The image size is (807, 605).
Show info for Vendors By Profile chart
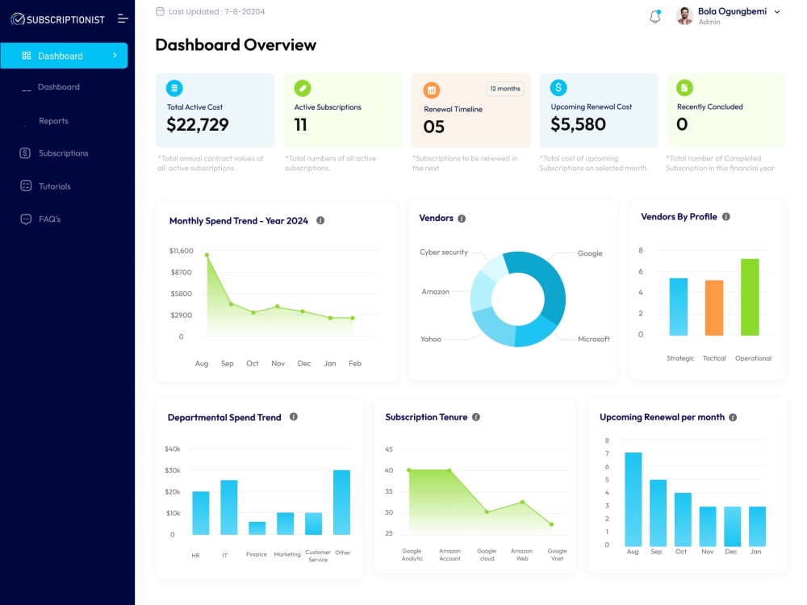tap(725, 216)
